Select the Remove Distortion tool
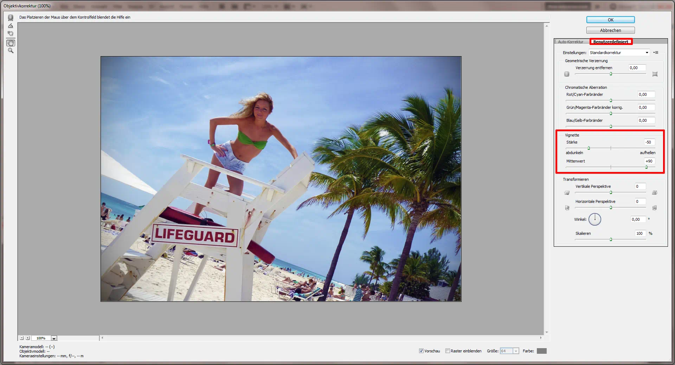The image size is (675, 365). point(11,18)
